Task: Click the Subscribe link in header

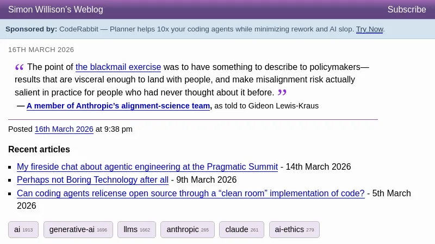Action: coord(406,10)
